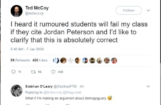Open @Magusiak mention in reply
The image size is (161, 105).
(x=72, y=92)
